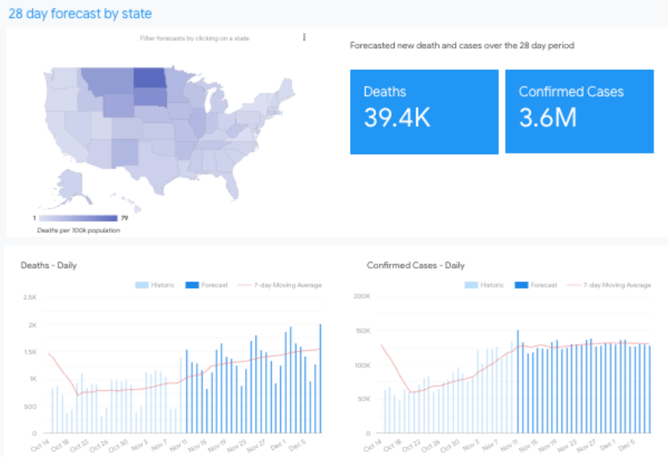Click the tallest final forecast bar in Deaths chart
The width and height of the screenshot is (668, 457).
320,379
